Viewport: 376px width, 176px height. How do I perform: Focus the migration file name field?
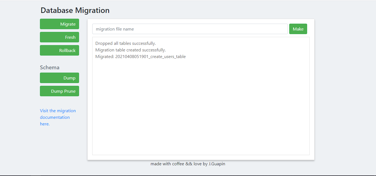tap(190, 29)
